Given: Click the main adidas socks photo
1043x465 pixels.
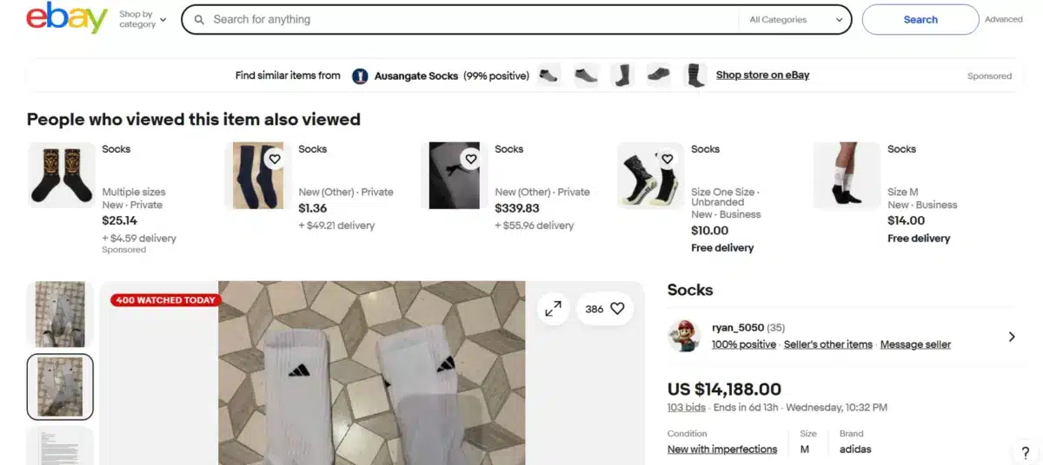Looking at the screenshot, I should click(372, 373).
